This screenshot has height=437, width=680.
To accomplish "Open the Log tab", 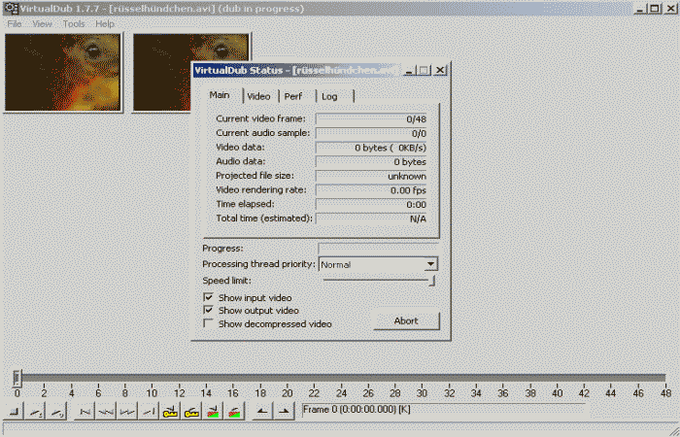I will 329,96.
